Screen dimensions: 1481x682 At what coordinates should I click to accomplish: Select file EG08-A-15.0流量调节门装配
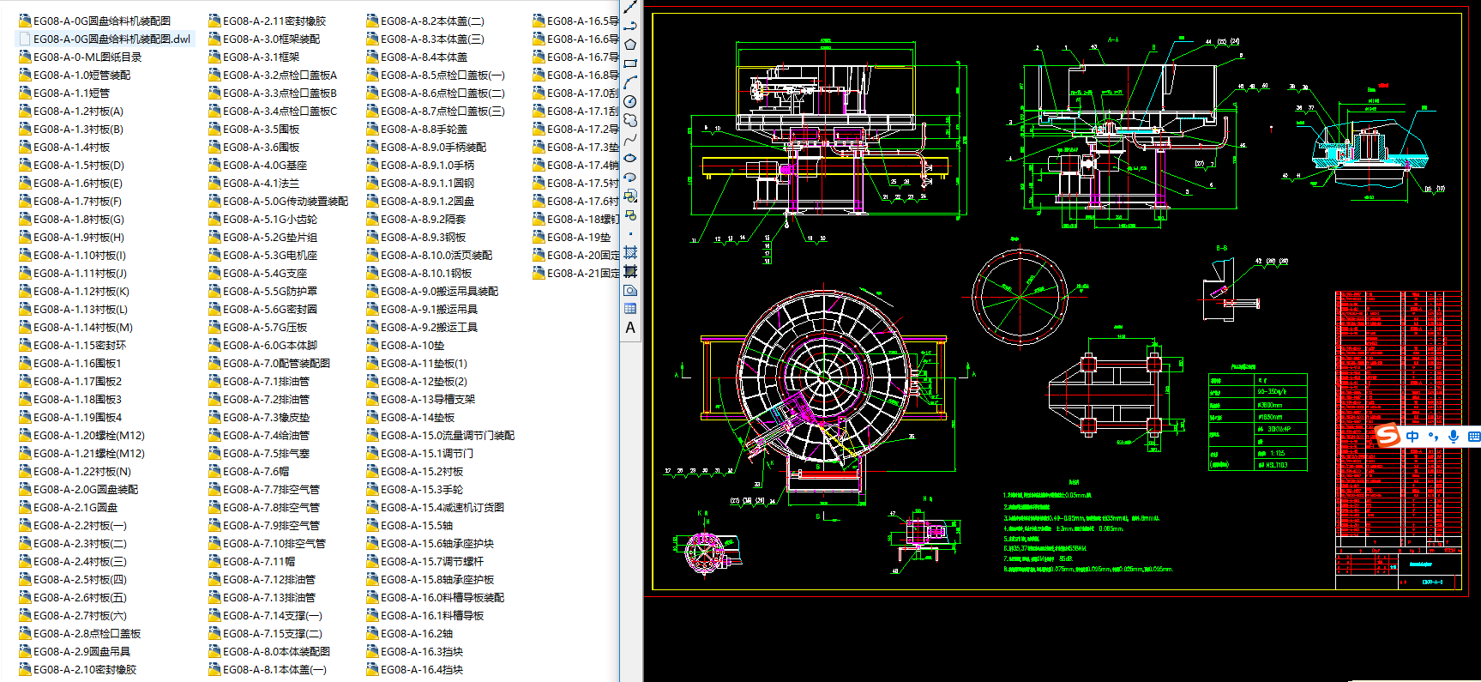point(441,435)
